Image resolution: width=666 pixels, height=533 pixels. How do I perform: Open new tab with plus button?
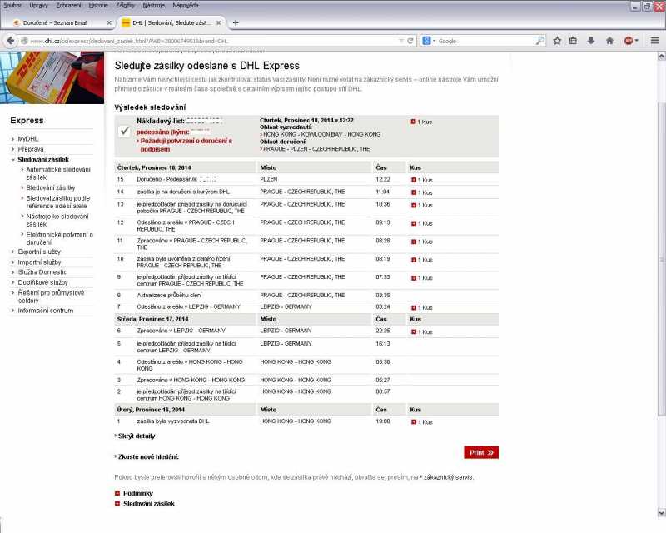point(236,22)
